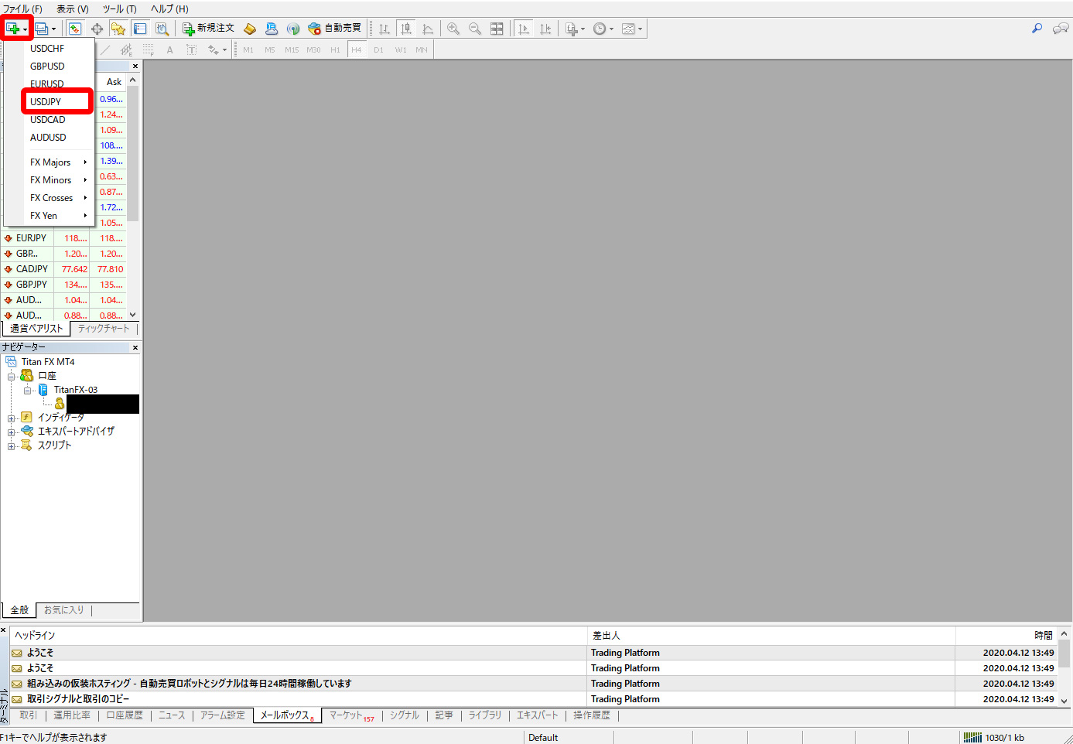Select the MN timeframe button
Image resolution: width=1073 pixels, height=744 pixels.
[x=422, y=49]
